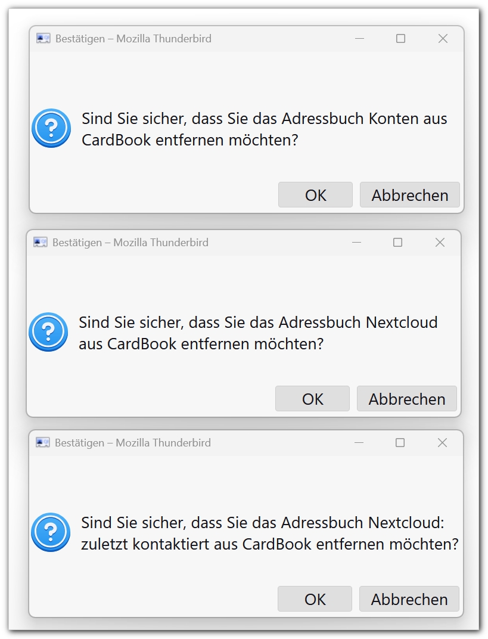This screenshot has height=639, width=488.
Task: Minimize the Konten confirmation dialog window
Action: (359, 39)
